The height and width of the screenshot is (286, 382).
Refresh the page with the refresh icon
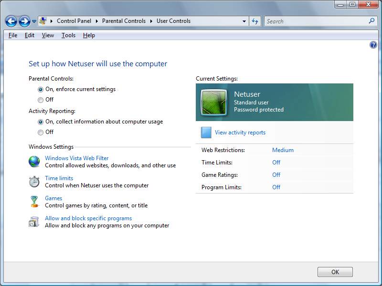point(255,21)
